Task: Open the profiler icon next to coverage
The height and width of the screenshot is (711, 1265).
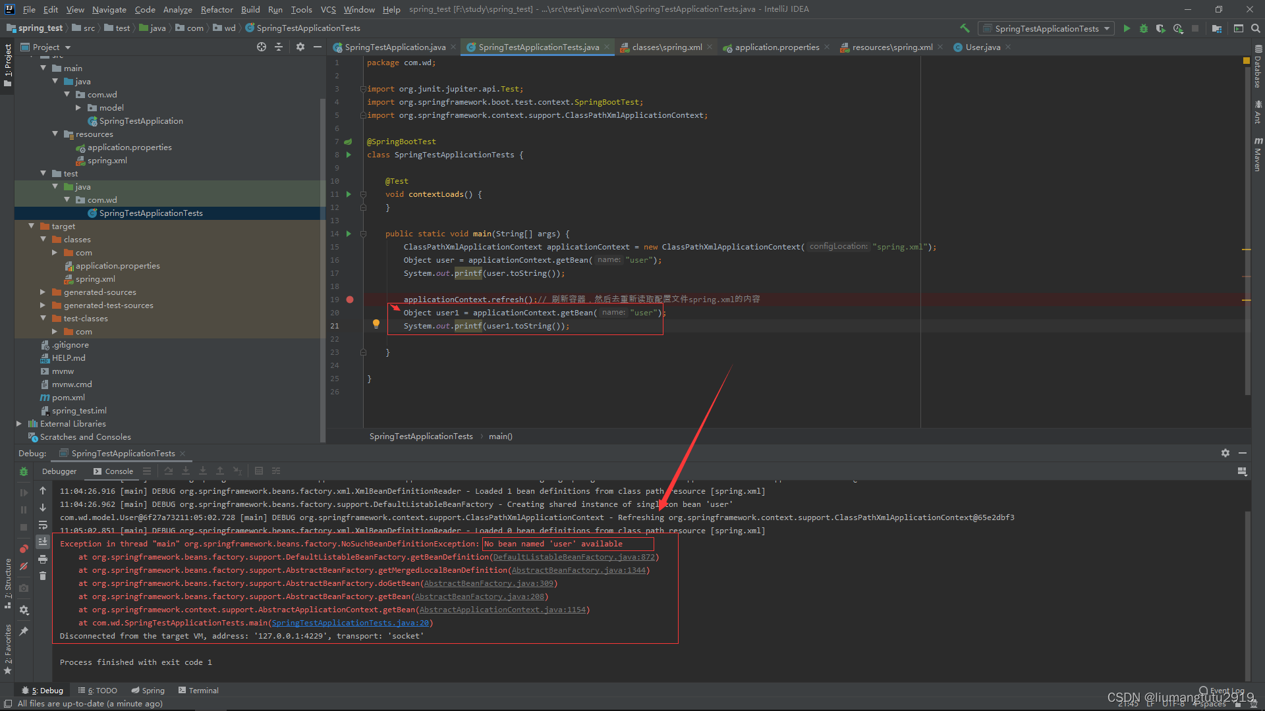Action: (1179, 28)
